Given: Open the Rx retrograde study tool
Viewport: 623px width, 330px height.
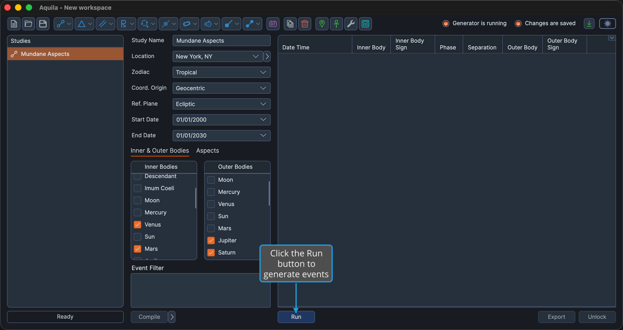Looking at the screenshot, I should click(x=126, y=24).
